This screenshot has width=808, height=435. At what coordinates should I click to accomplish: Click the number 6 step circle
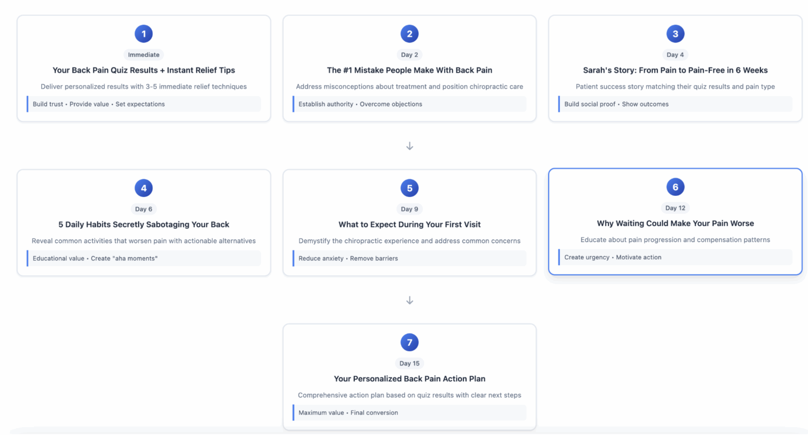675,187
